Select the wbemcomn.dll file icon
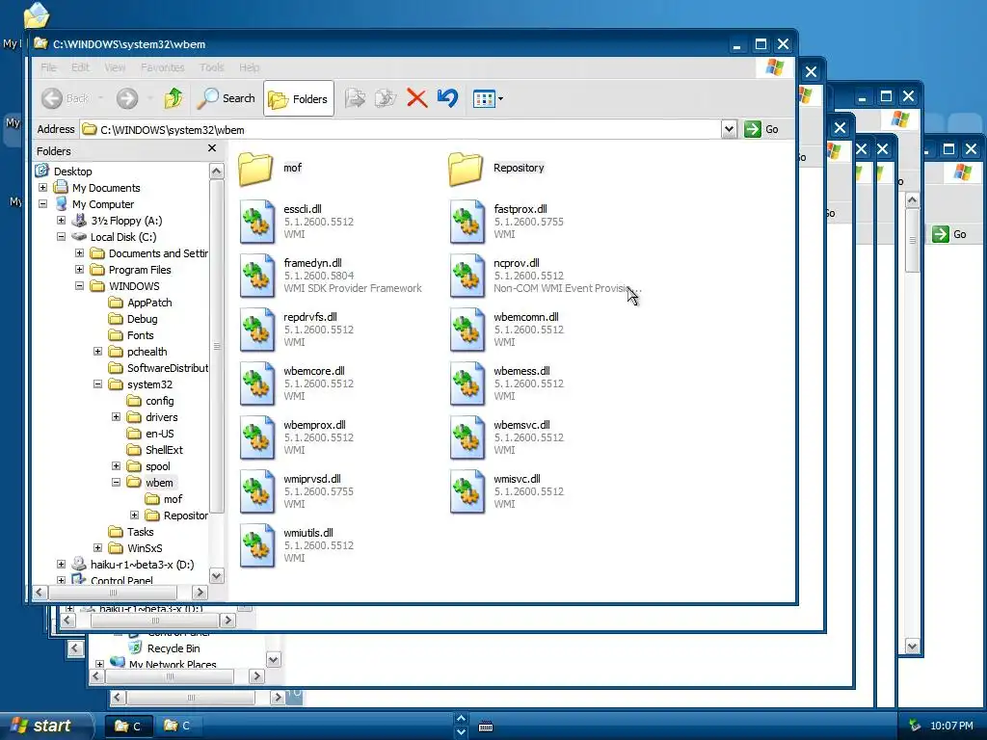987x740 pixels. click(467, 330)
